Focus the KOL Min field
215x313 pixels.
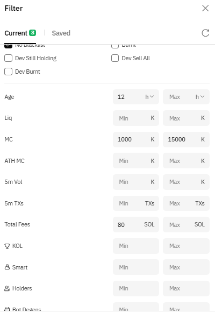tap(136, 246)
